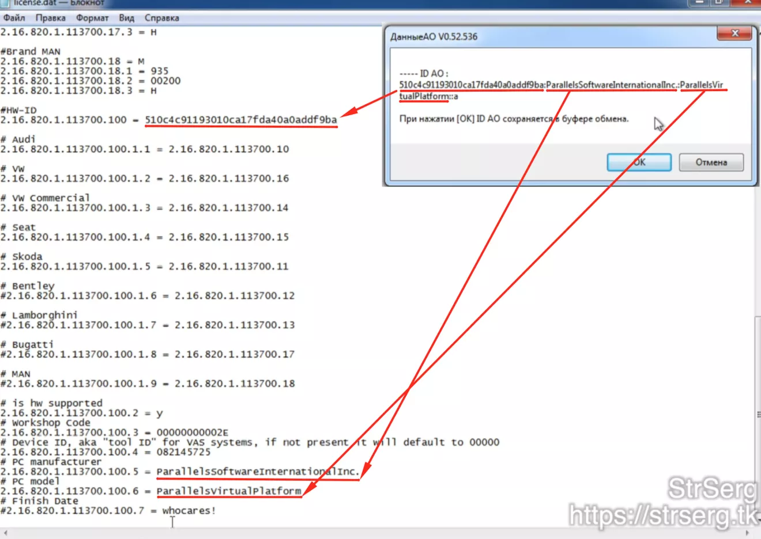The height and width of the screenshot is (539, 761).
Task: Click hardware ID 510c4c91193010ca17fda40a0addf9ba in Notepad
Action: tap(241, 120)
